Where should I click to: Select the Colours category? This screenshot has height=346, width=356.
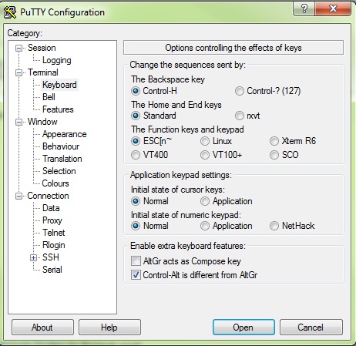[55, 183]
